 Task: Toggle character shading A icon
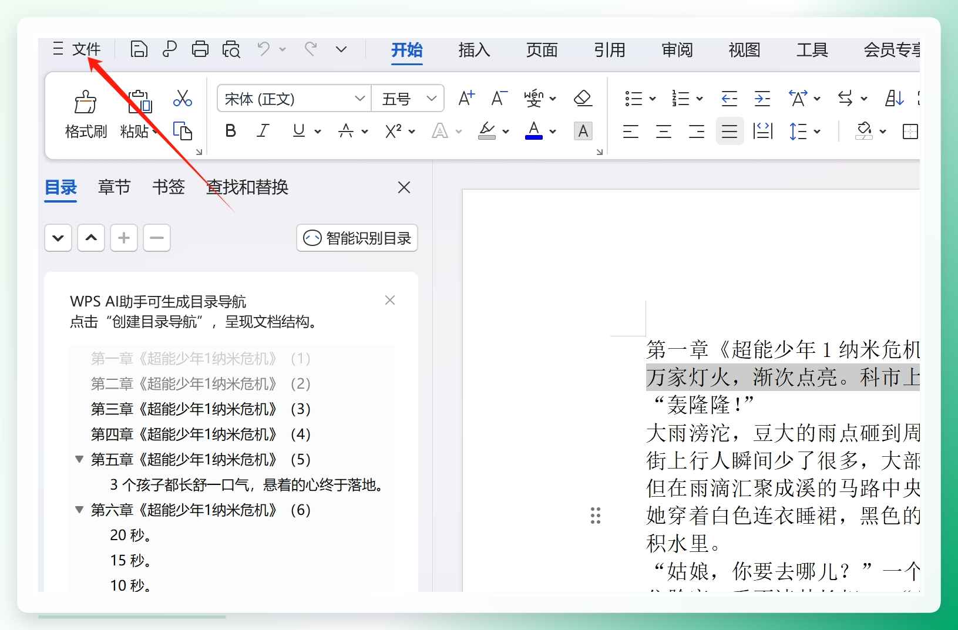[x=583, y=131]
